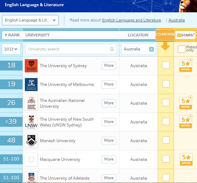Image resolution: width=197 pixels, height=183 pixels.
Task: Open the English Language & Lit subject dropdown
Action: tap(30, 20)
